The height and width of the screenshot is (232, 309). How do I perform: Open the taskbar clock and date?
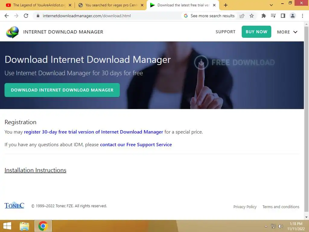pos(296,226)
